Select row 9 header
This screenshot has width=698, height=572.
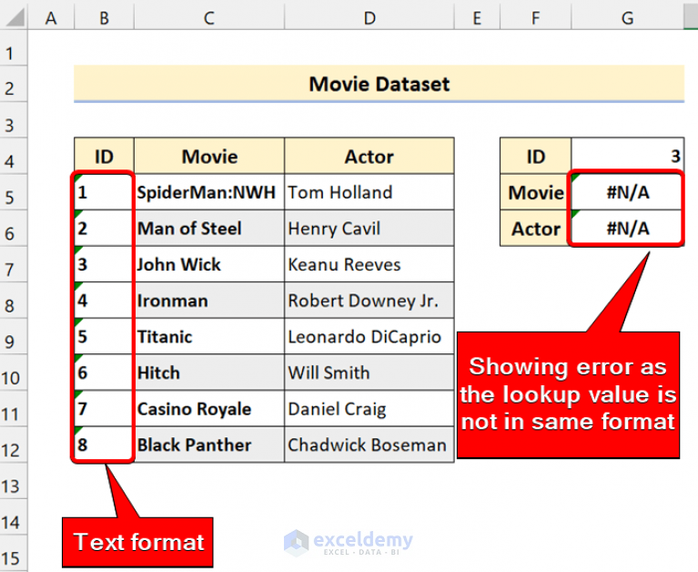[x=14, y=336]
